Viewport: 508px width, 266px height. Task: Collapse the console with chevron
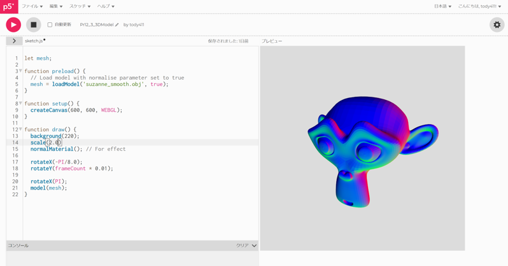click(x=255, y=246)
